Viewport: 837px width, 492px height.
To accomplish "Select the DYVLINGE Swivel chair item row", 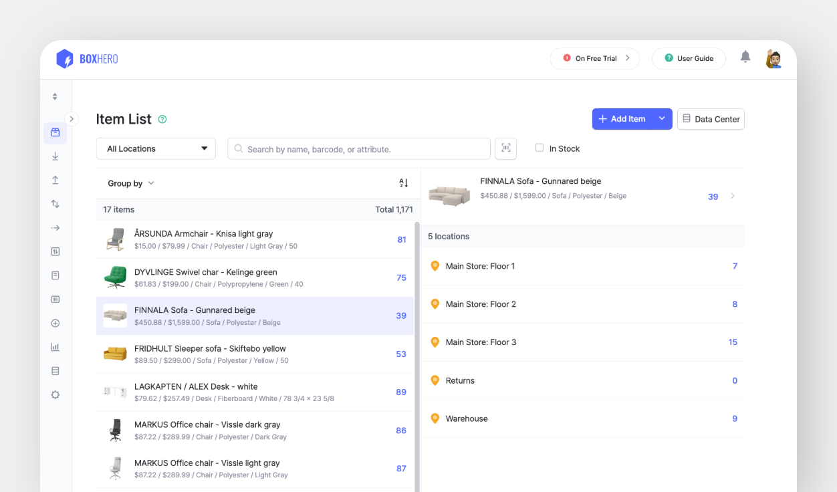I will [255, 277].
